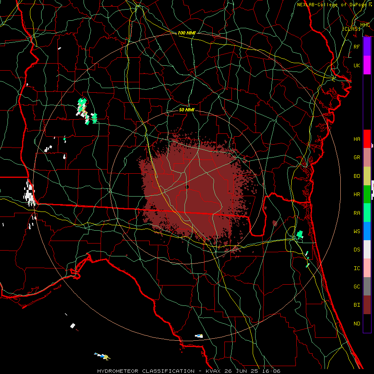374x374 pixels.
Task: Click the BD legend label
Action: point(357,176)
